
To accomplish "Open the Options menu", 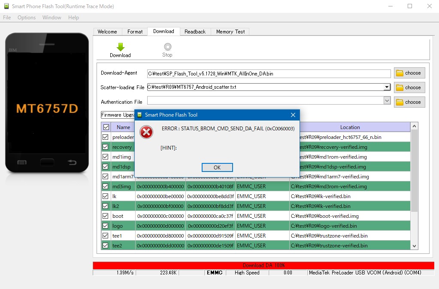I will click(x=27, y=17).
